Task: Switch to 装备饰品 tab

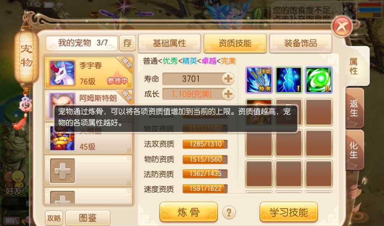Action: point(301,43)
